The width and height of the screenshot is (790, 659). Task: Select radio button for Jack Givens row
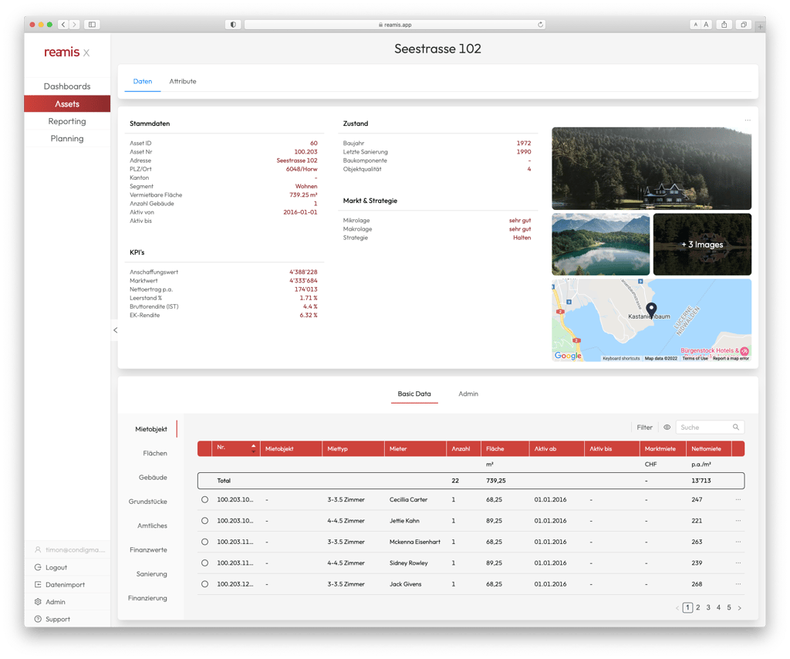(204, 584)
